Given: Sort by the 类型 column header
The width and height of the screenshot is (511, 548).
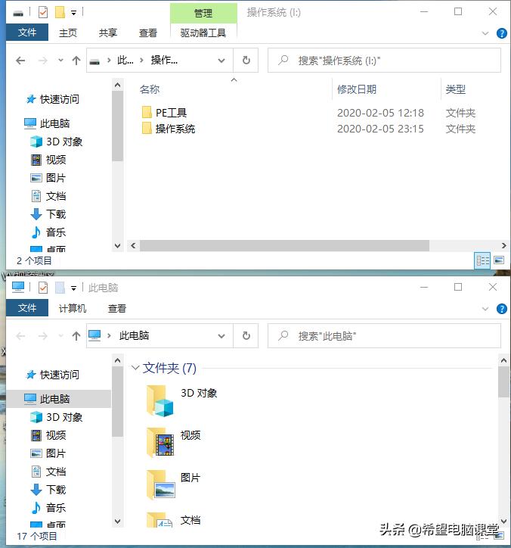Looking at the screenshot, I should tap(456, 89).
